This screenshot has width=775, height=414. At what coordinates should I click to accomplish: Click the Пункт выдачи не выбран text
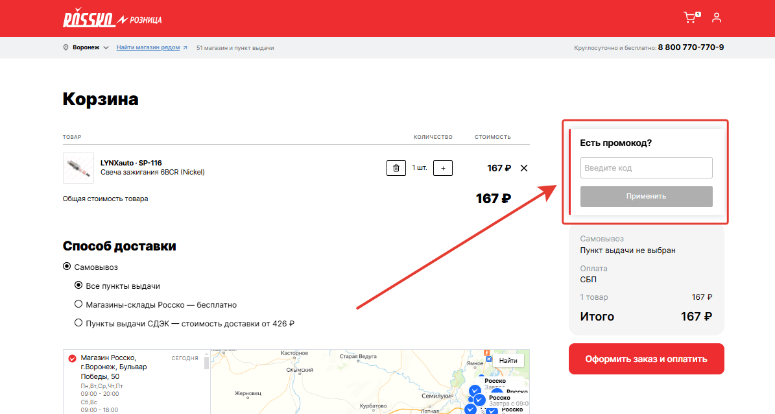tap(628, 250)
